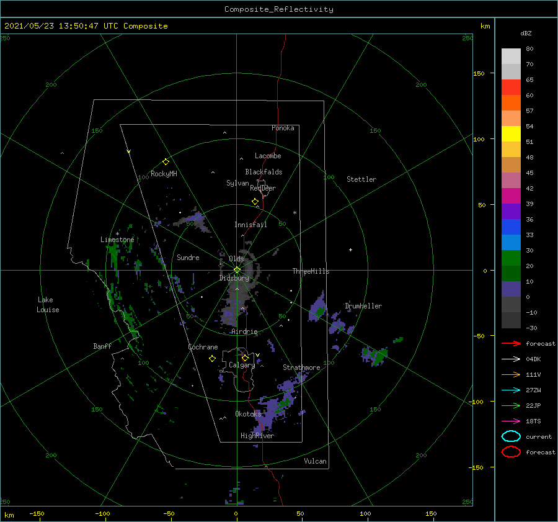Screen dimensions: 558x522
Task: Select the red 65 dBZ swatch
Action: pos(511,88)
